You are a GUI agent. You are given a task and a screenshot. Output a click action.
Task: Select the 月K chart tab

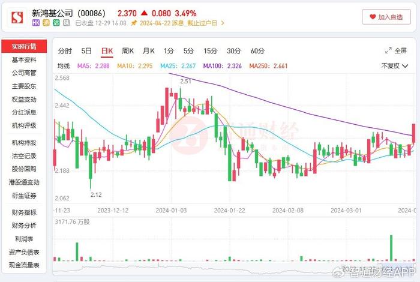(x=148, y=51)
